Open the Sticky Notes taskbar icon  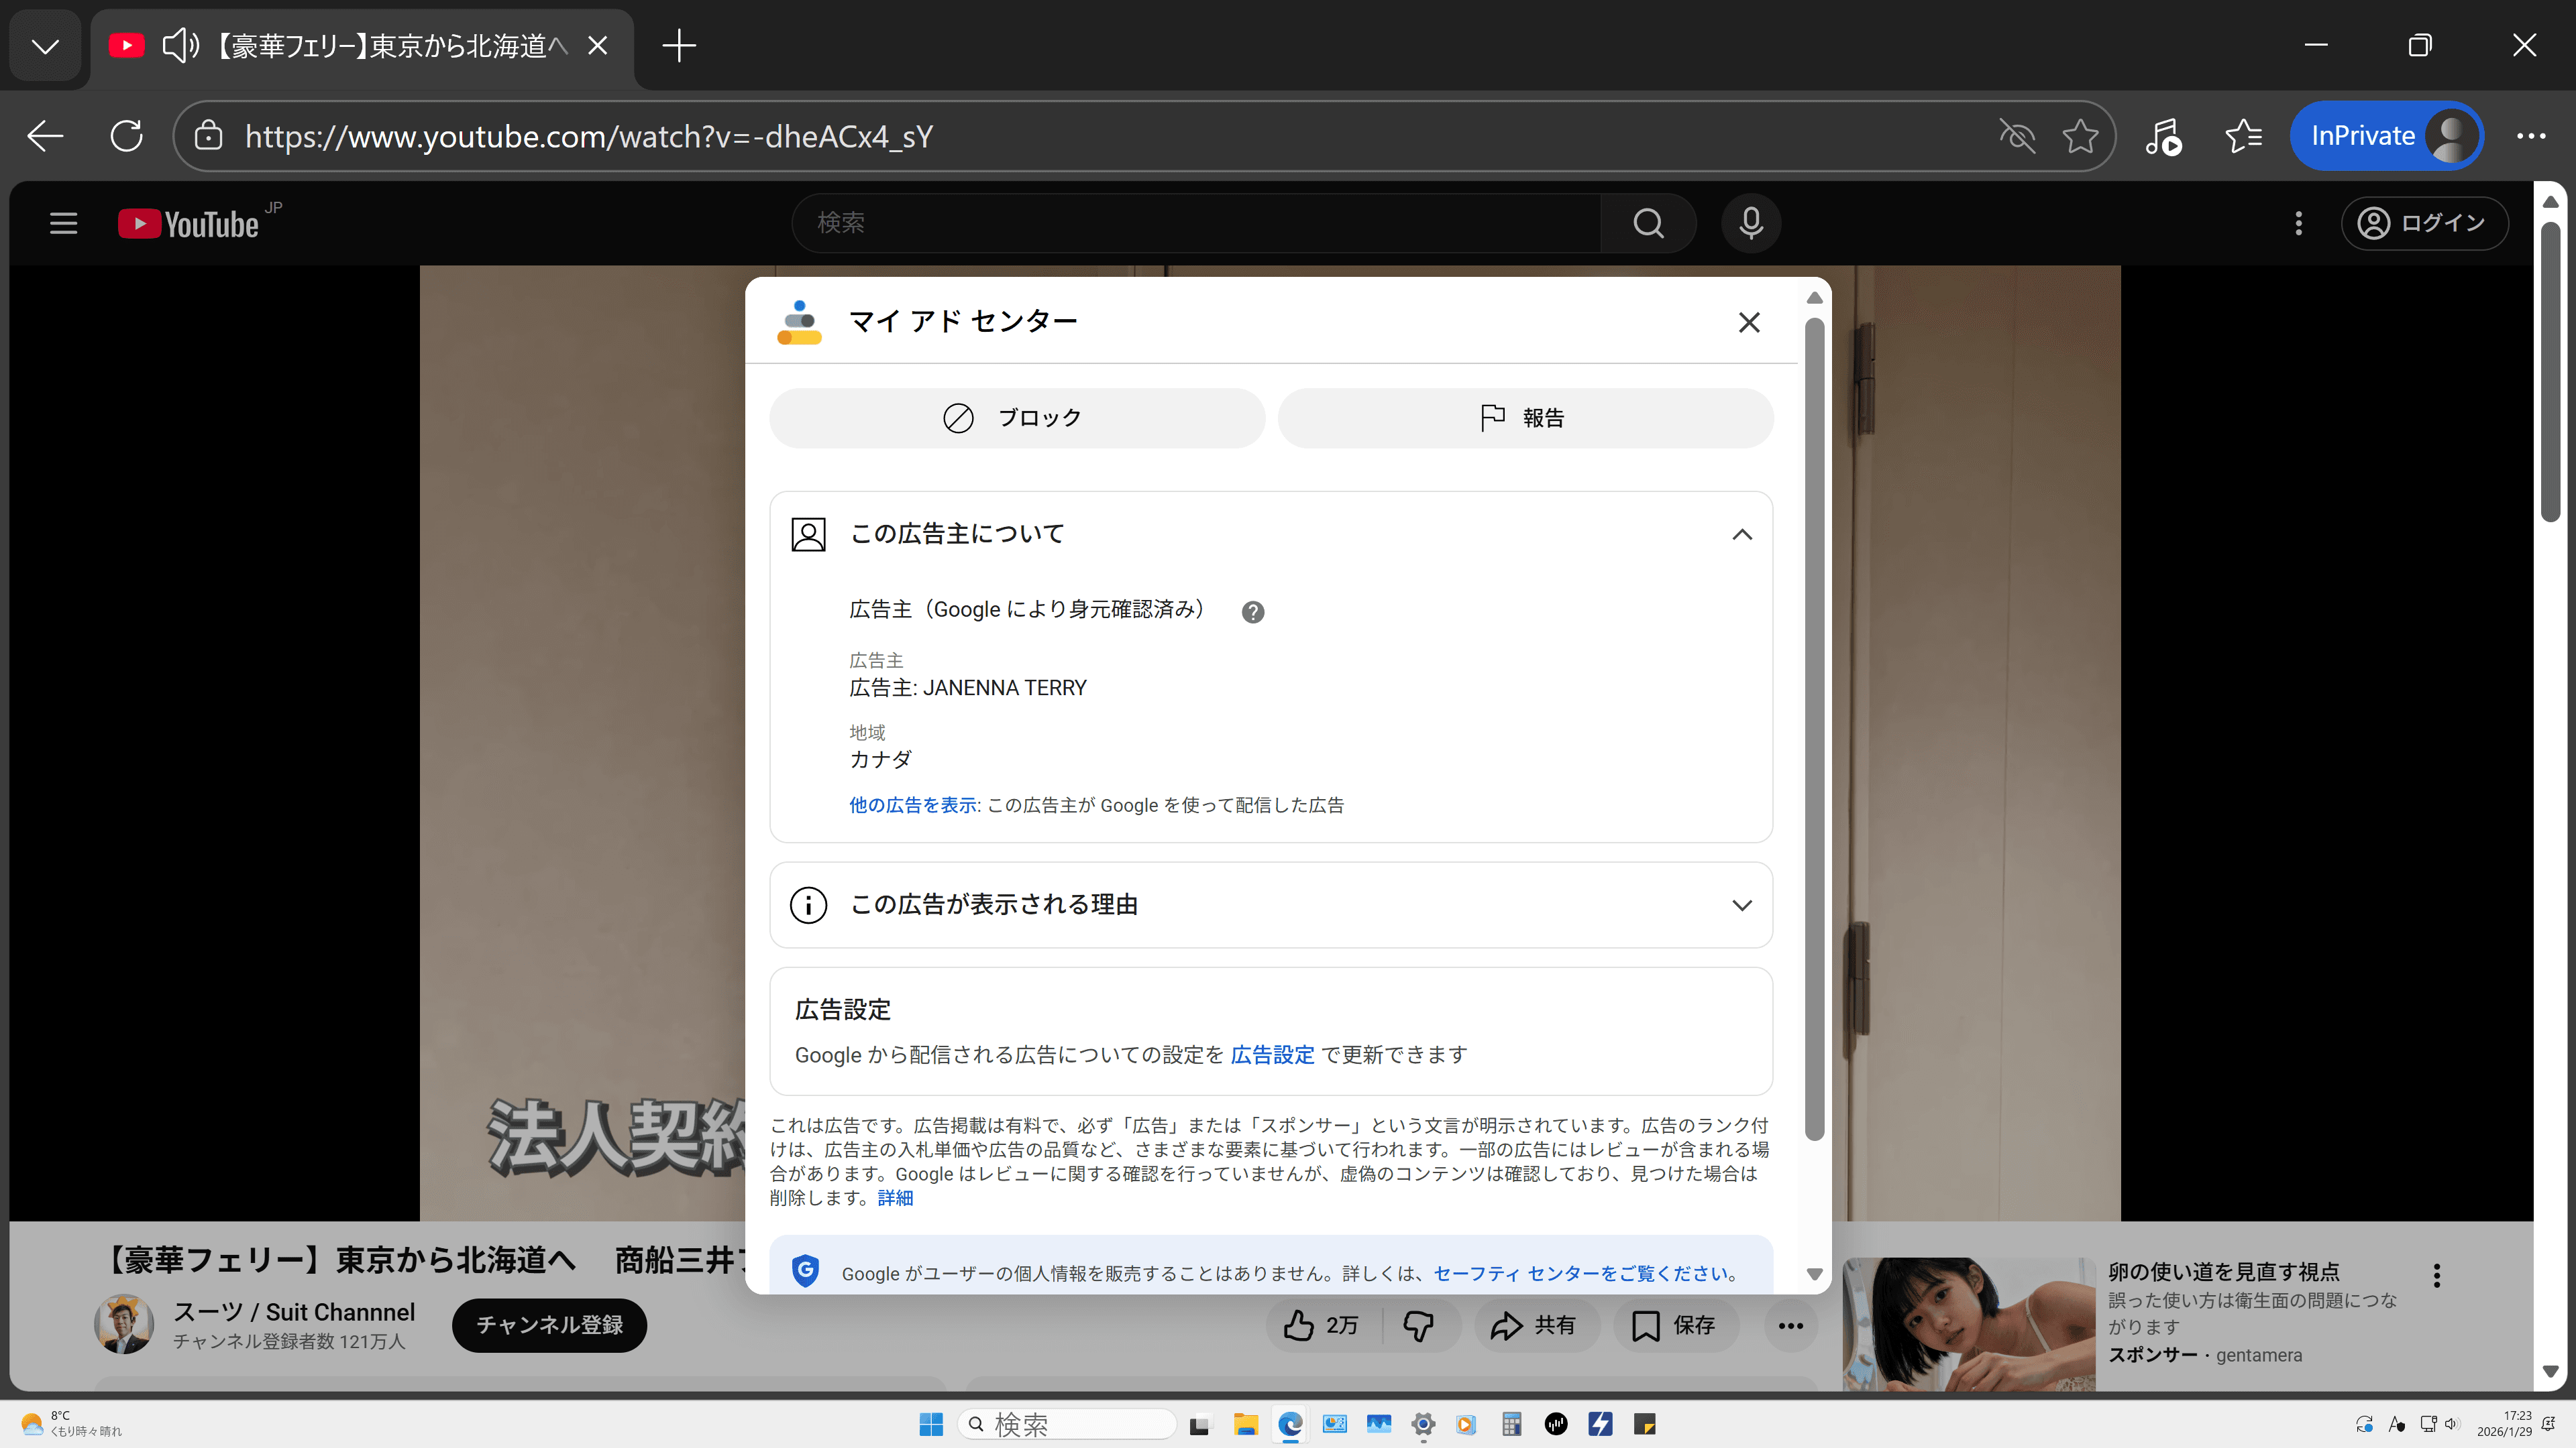coord(1644,1424)
